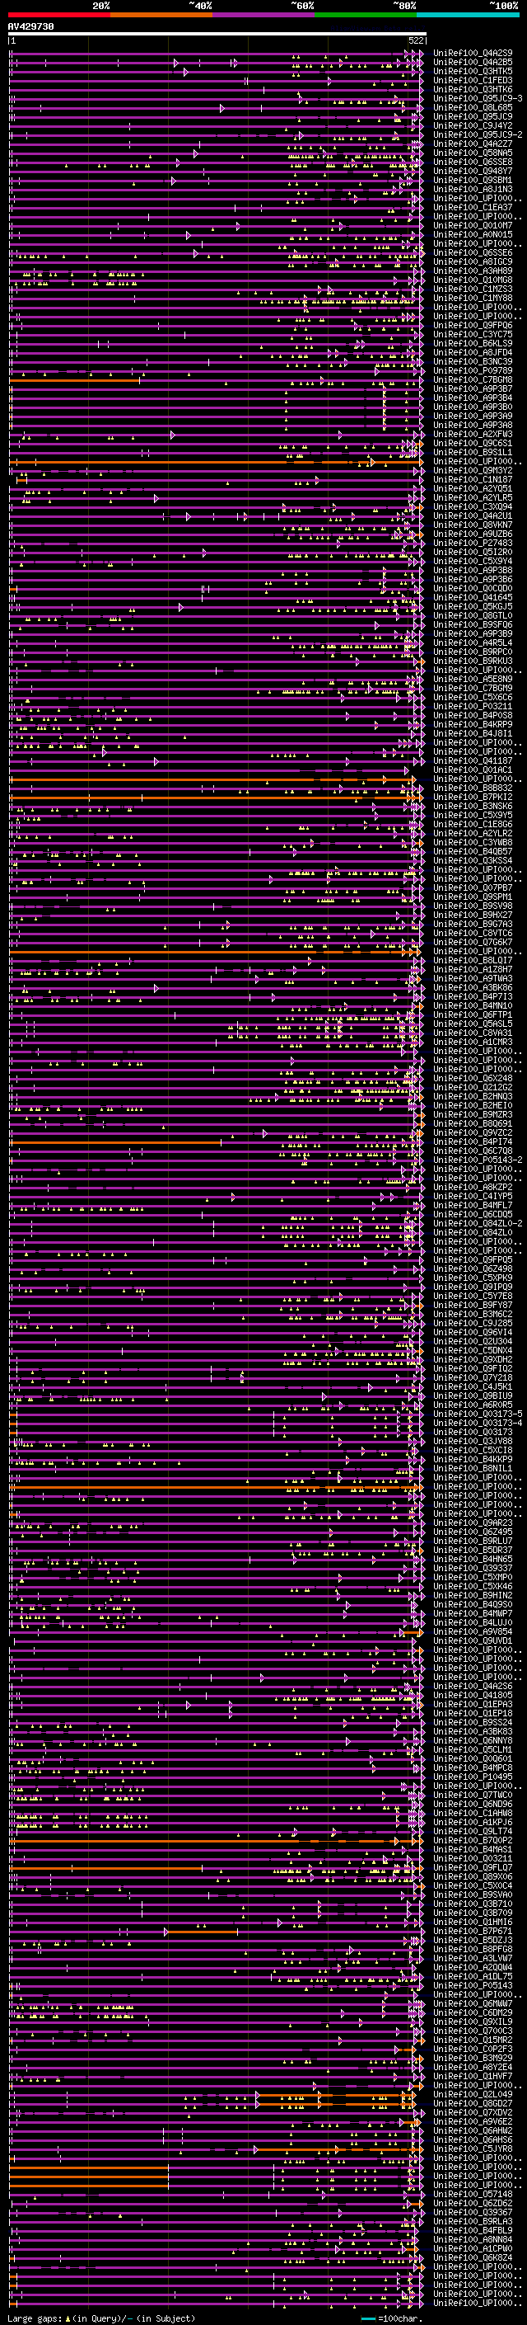Click hit label UniRef100_Q010M7

click(473, 224)
